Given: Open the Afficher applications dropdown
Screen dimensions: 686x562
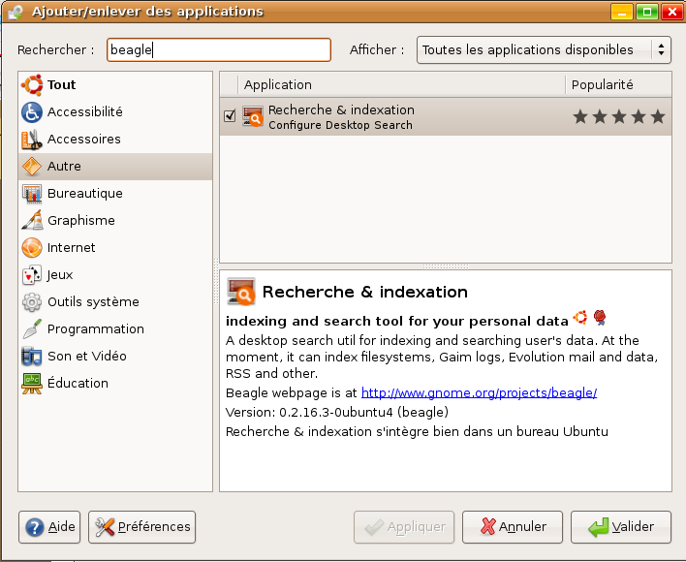Looking at the screenshot, I should 544,49.
